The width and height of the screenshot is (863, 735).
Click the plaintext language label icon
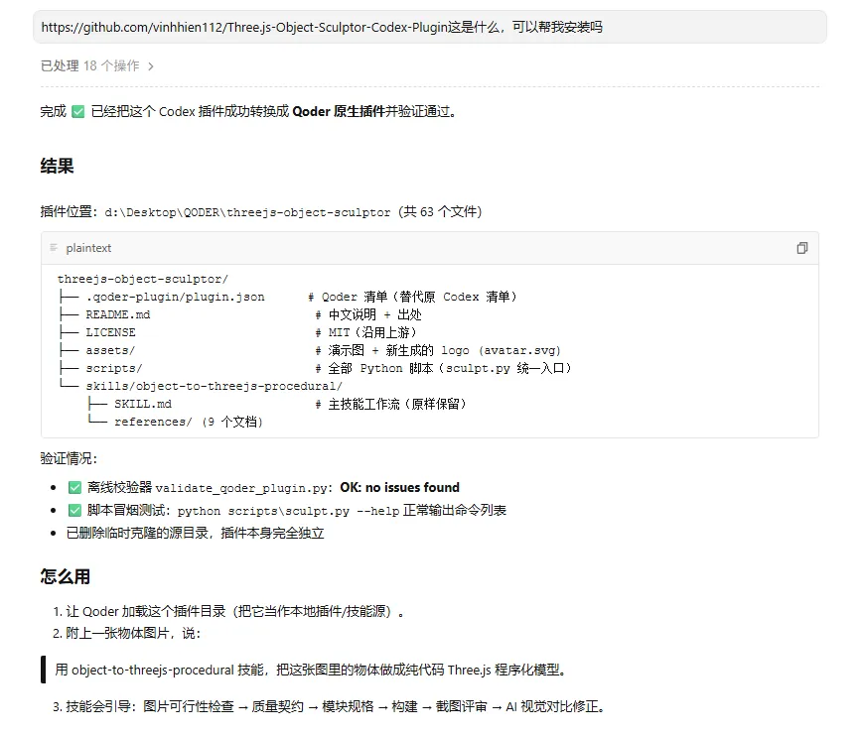pyautogui.click(x=54, y=248)
